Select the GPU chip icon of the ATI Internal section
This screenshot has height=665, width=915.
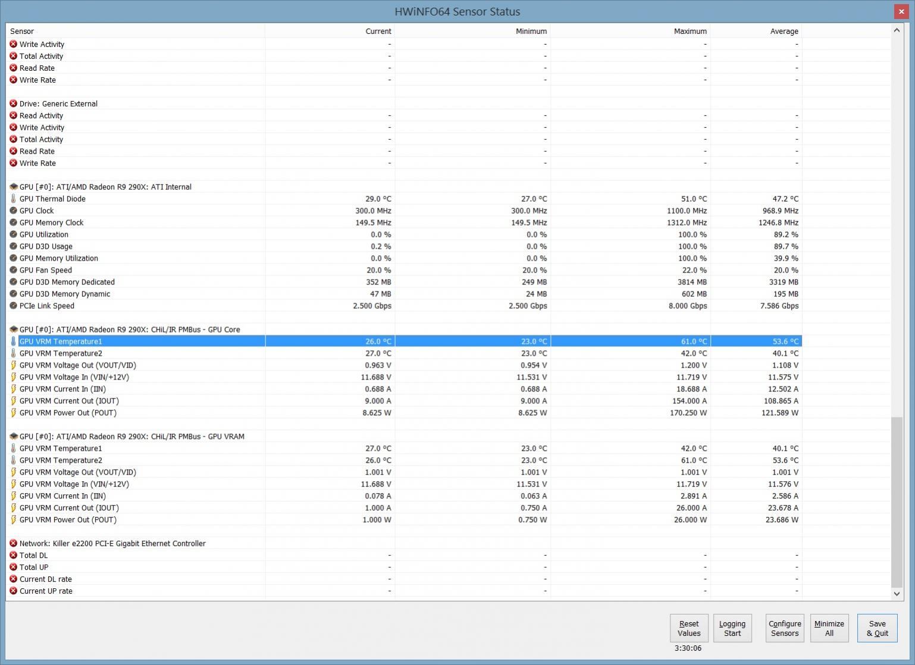click(13, 187)
